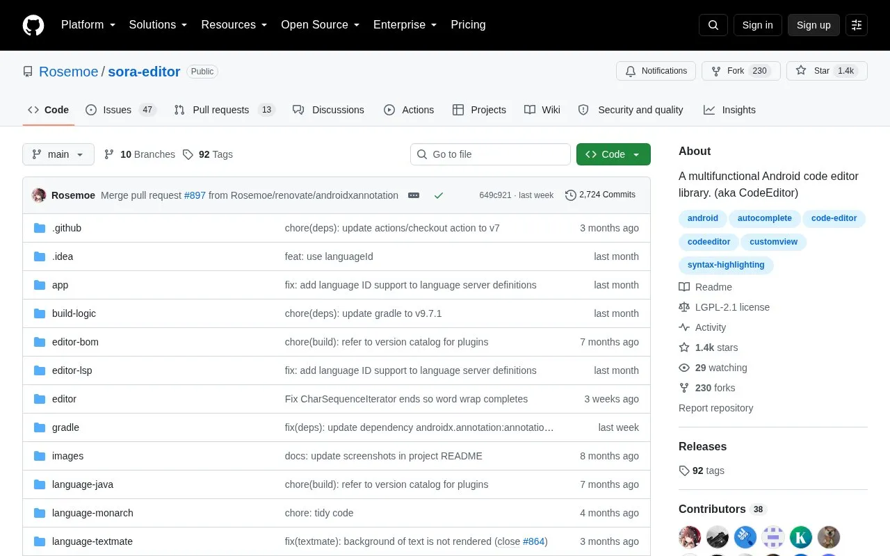
Task: View the 2,724 Commits history
Action: click(601, 195)
